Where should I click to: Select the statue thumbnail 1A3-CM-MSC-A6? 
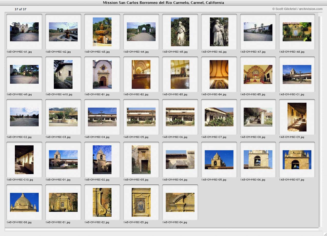coord(219,32)
